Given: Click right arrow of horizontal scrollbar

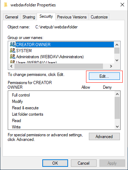Looking at the screenshot, I should pos(111,66).
